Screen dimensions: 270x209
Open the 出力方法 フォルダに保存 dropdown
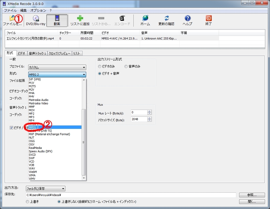pyautogui.click(x=45, y=189)
